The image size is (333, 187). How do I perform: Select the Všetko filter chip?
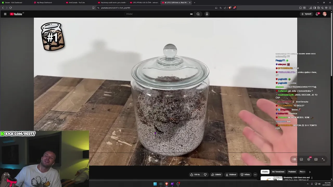[265, 172]
